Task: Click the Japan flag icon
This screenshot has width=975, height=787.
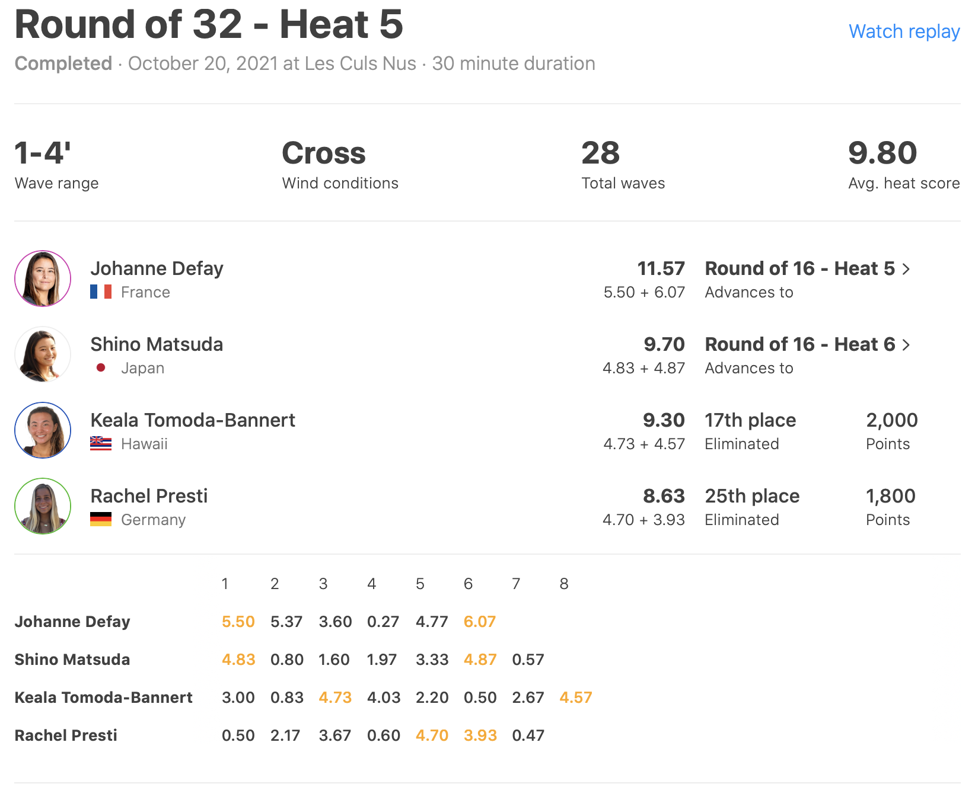Action: (101, 368)
